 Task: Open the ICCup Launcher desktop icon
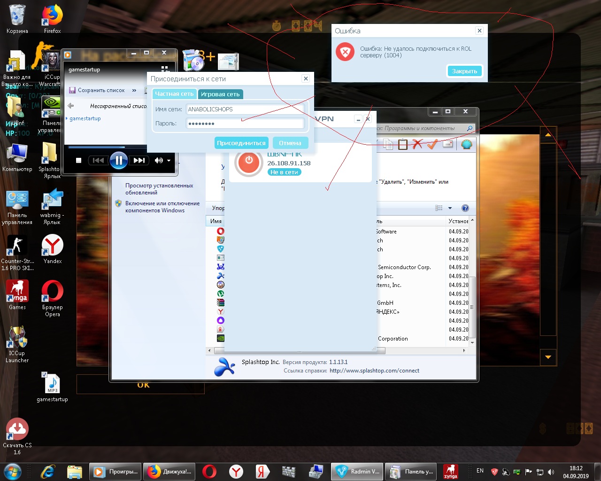(17, 345)
